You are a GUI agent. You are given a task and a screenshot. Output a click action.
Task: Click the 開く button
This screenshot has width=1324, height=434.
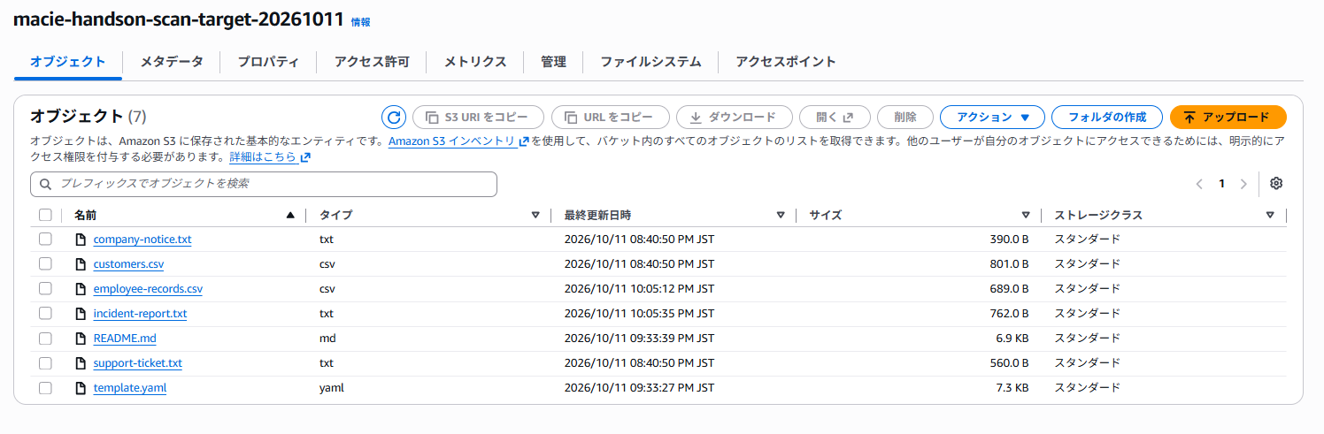[835, 117]
